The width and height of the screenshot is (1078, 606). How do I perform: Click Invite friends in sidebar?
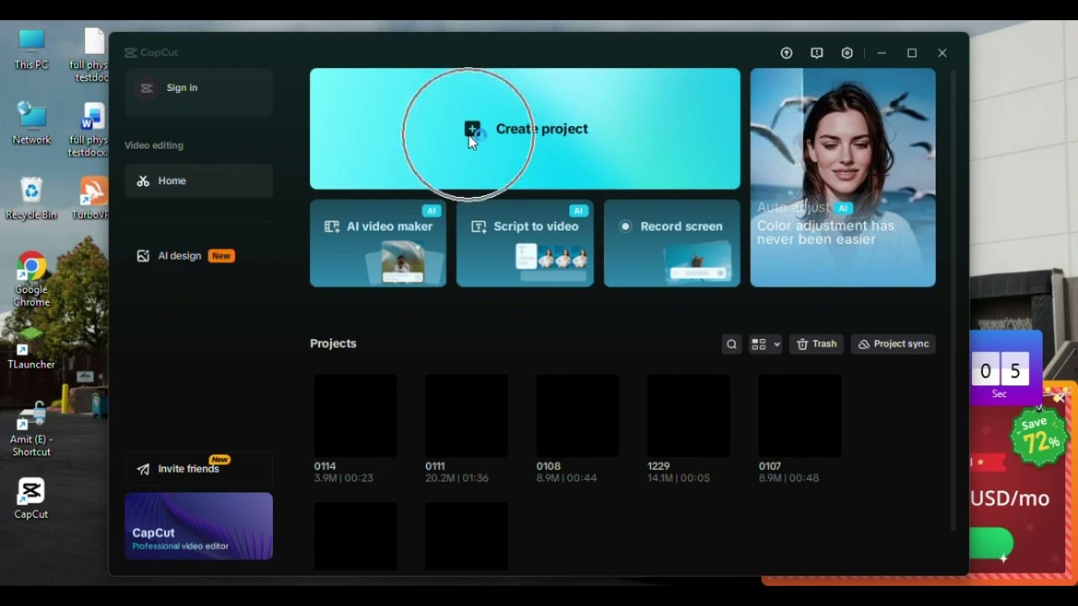point(199,469)
